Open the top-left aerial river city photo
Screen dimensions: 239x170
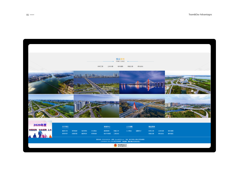click(x=51, y=82)
